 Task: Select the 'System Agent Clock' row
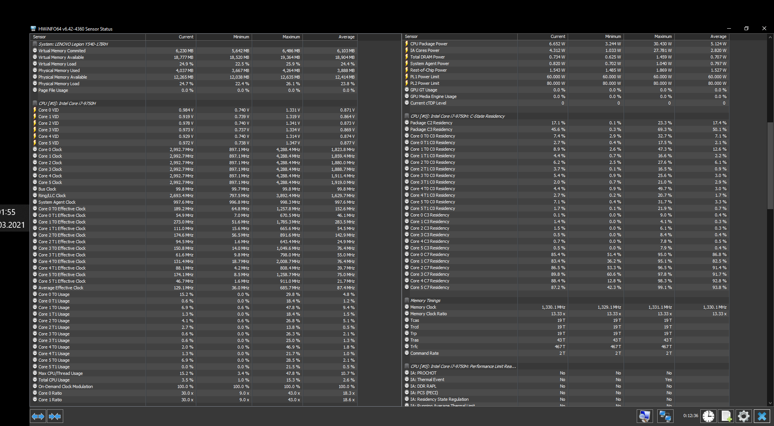[194, 202]
